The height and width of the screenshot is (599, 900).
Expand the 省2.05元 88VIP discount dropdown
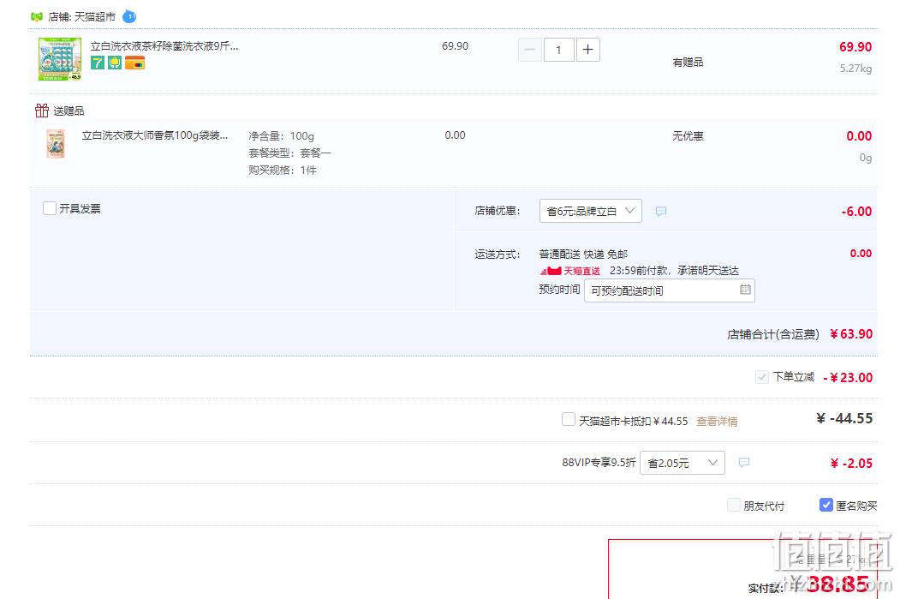(x=682, y=463)
